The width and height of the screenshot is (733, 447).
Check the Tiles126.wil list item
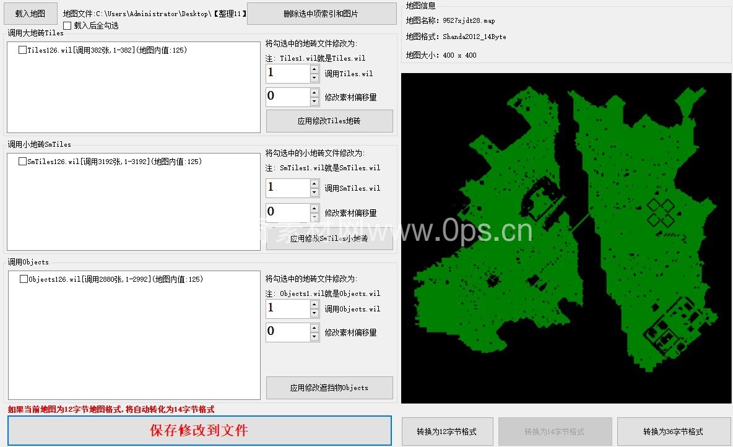click(x=23, y=50)
